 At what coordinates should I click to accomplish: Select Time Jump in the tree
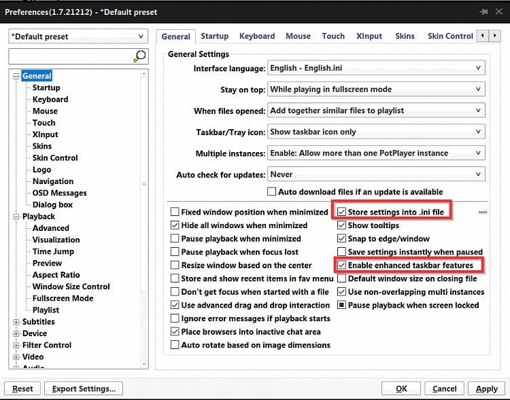(x=53, y=251)
